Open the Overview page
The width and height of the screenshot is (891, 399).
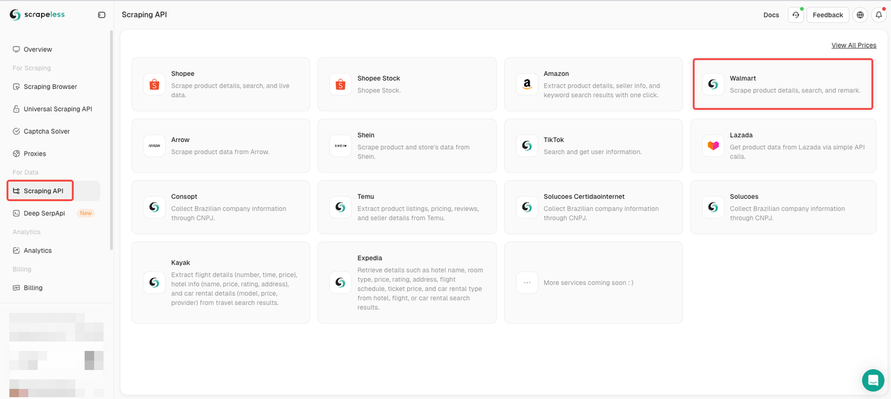coord(38,49)
